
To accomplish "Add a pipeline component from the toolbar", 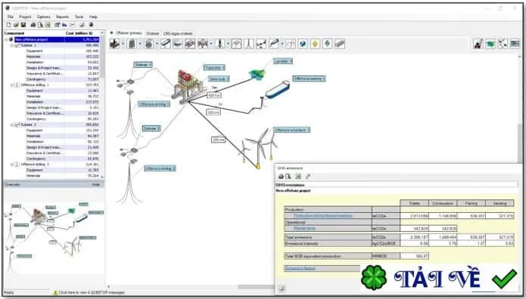I will [274, 44].
